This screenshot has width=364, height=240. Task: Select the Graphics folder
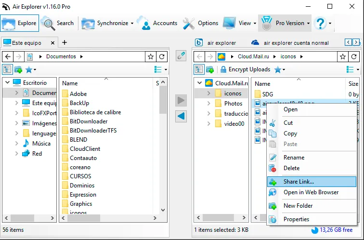tap(81, 204)
